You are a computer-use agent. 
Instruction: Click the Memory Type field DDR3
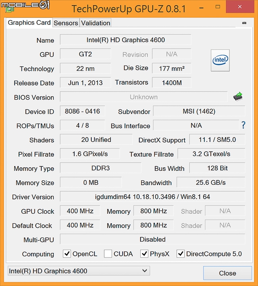100,168
